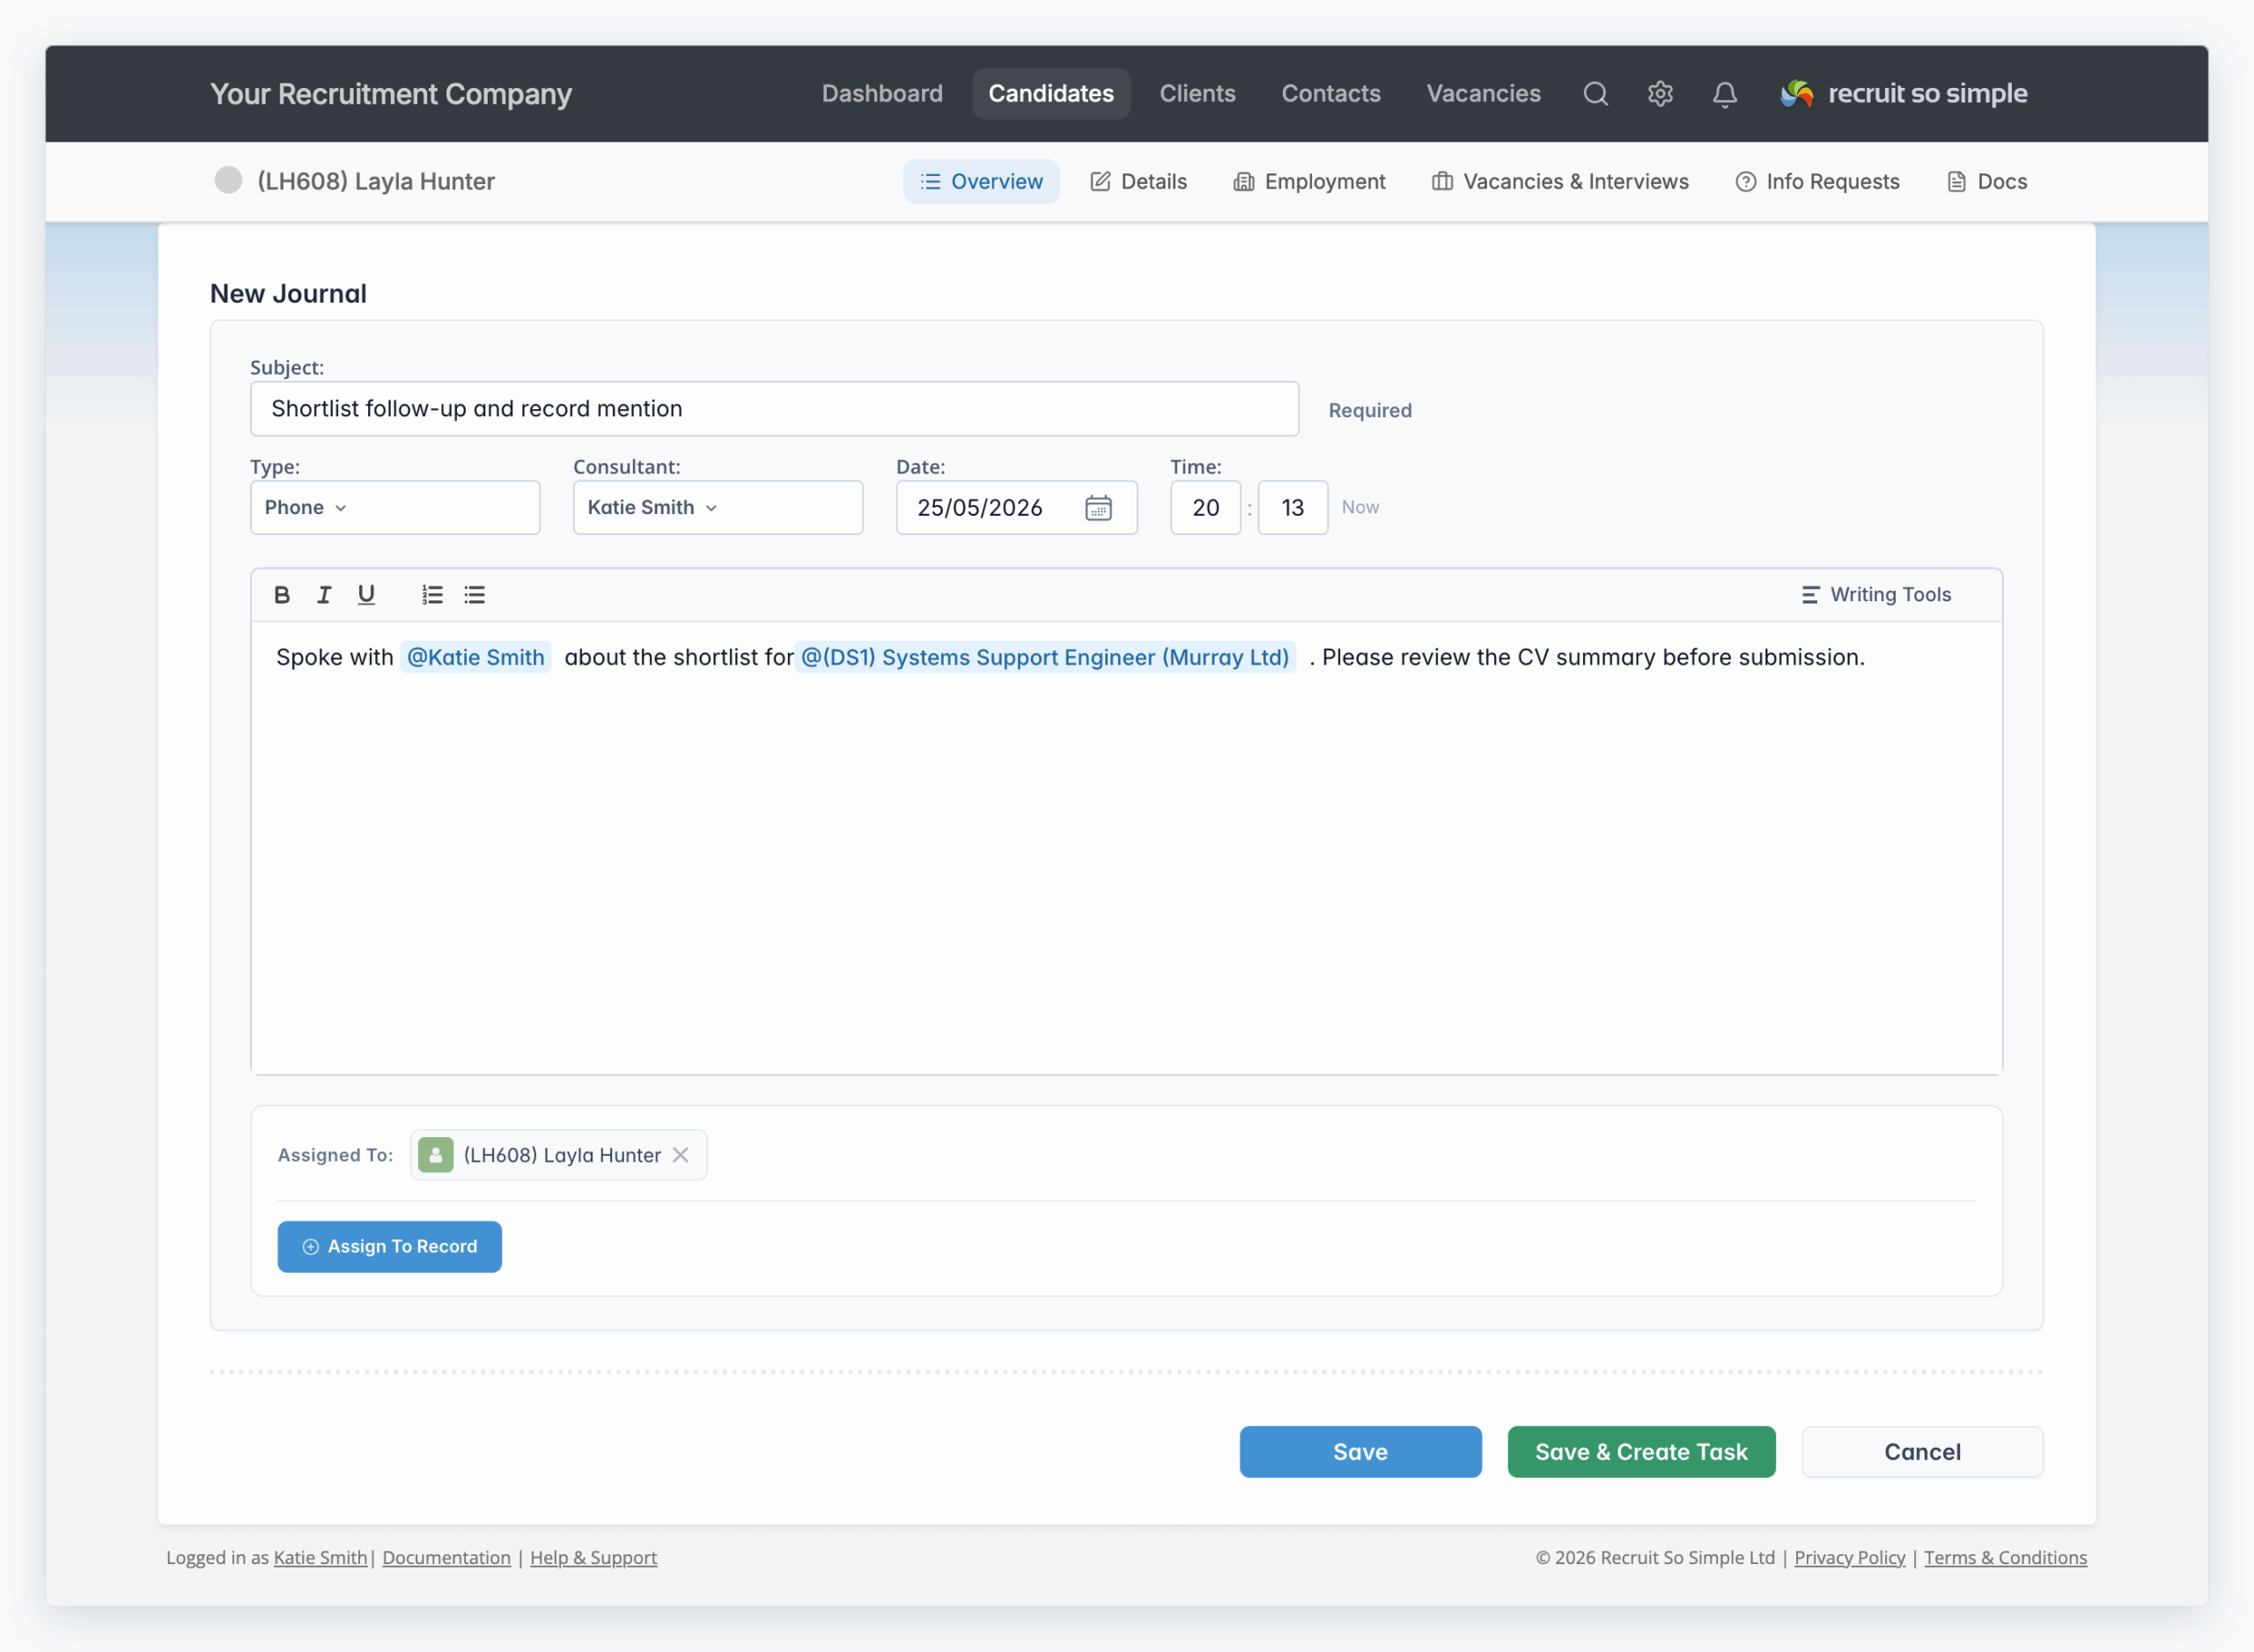Switch to the Overview tab
The width and height of the screenshot is (2254, 1652).
point(981,181)
